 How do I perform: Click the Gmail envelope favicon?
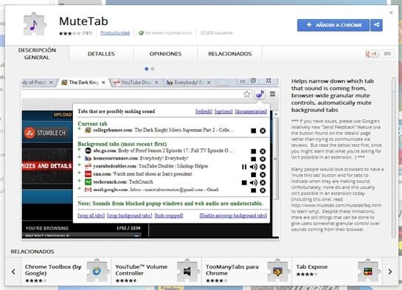coord(88,190)
